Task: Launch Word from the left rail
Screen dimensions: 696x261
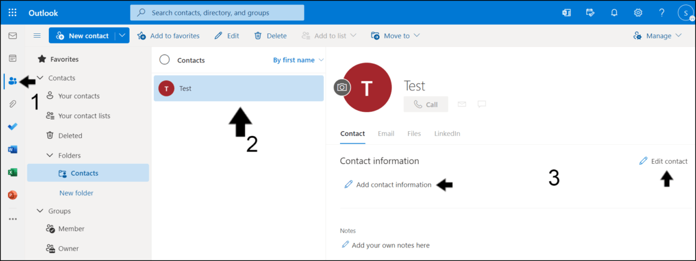Action: coord(12,150)
